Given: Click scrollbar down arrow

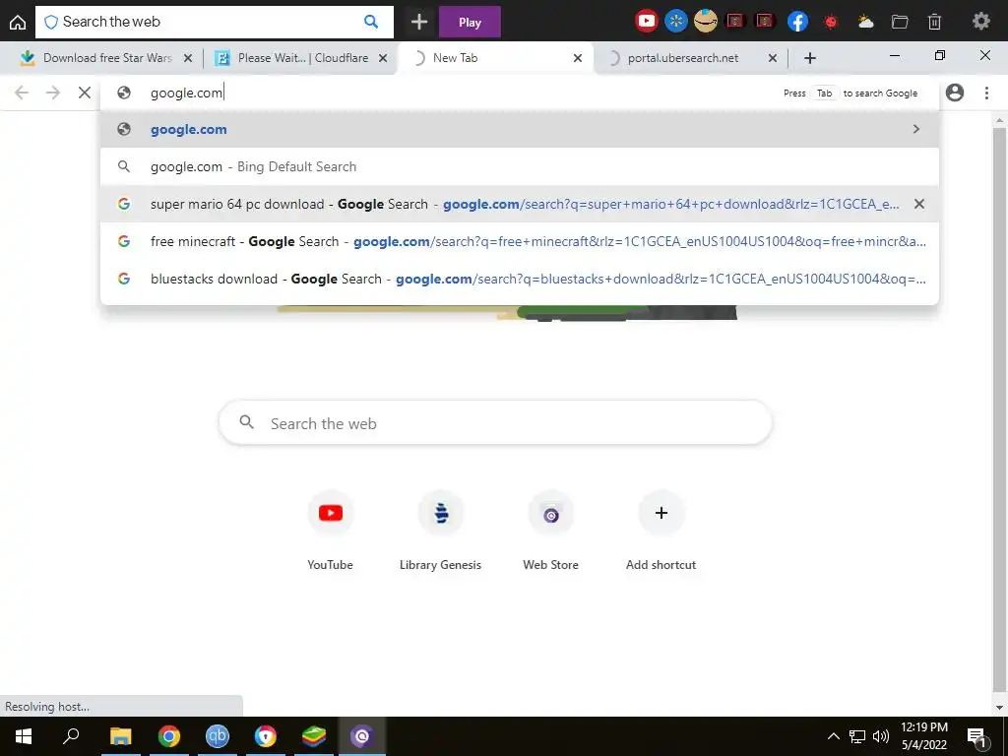Looking at the screenshot, I should point(999,708).
